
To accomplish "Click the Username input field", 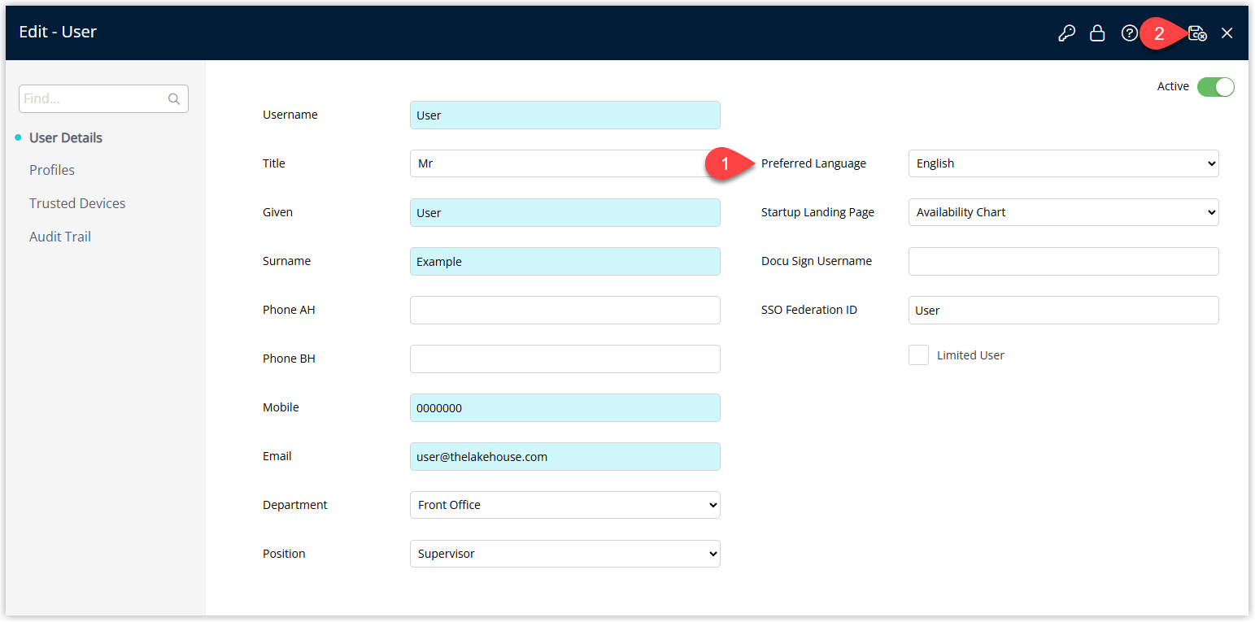I will click(564, 115).
